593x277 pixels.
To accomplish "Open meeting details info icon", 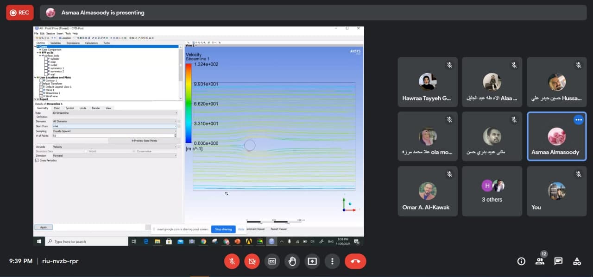I will pyautogui.click(x=521, y=261).
